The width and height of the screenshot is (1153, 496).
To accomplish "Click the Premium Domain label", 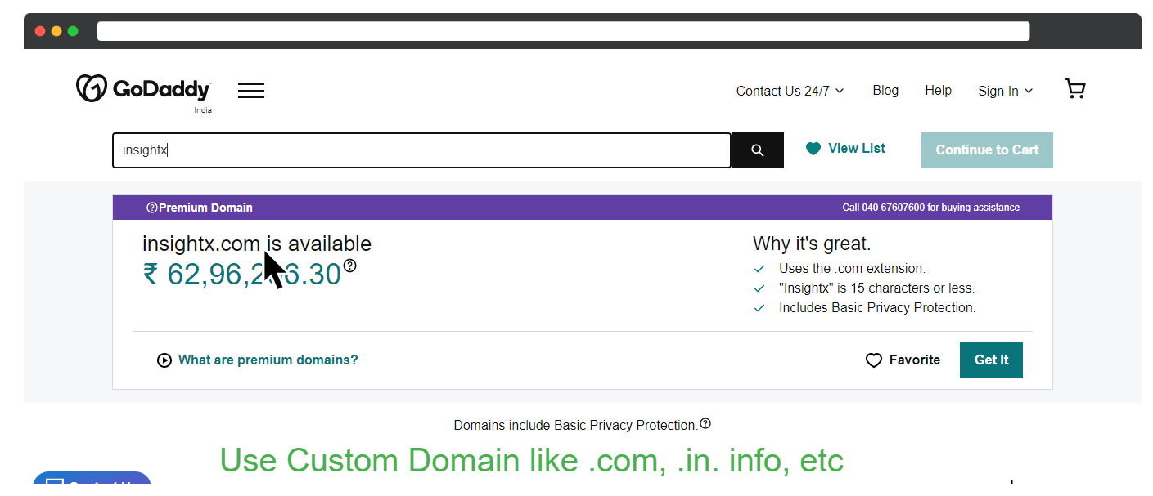I will click(x=205, y=208).
